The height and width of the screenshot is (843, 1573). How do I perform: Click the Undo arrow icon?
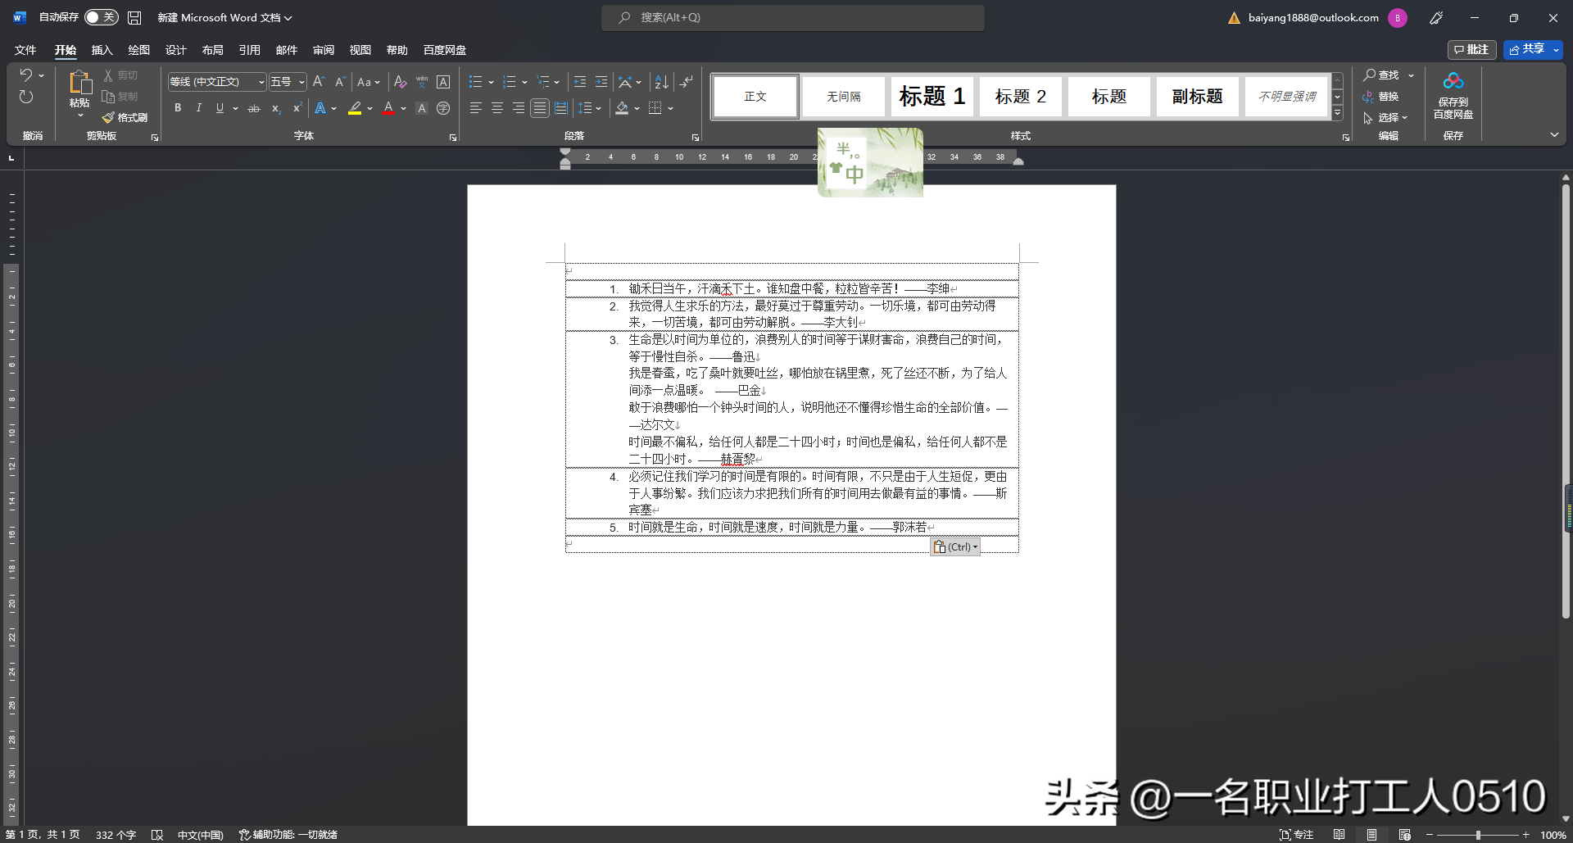point(26,75)
